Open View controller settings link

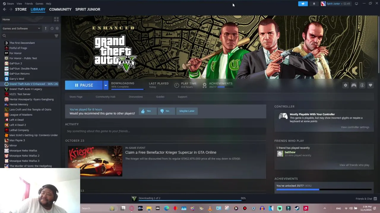coord(355,127)
